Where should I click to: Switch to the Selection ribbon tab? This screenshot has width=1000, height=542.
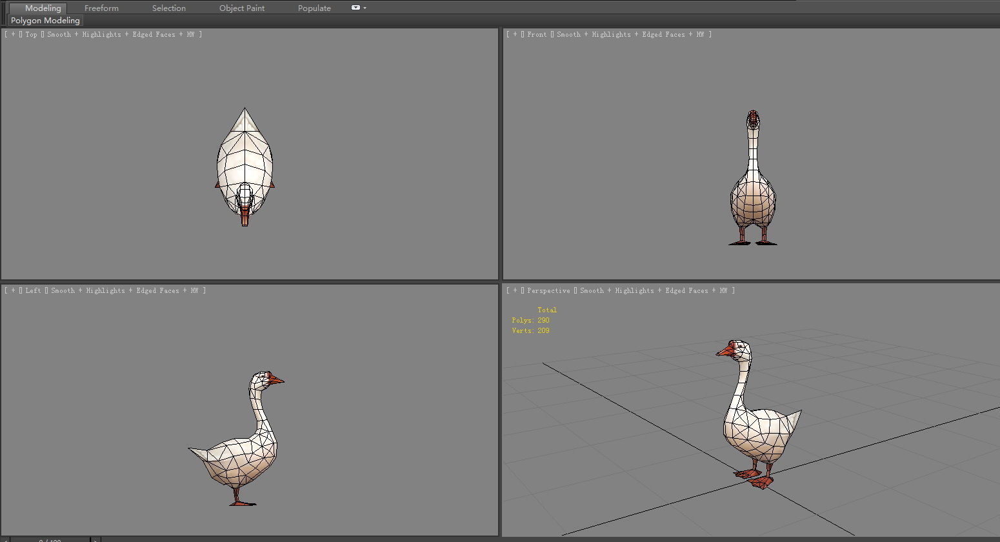pyautogui.click(x=168, y=8)
